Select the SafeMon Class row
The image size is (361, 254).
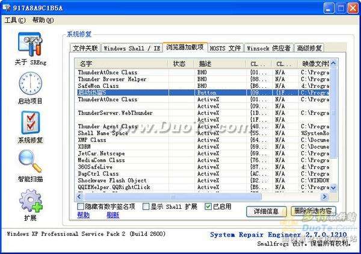tap(203, 86)
